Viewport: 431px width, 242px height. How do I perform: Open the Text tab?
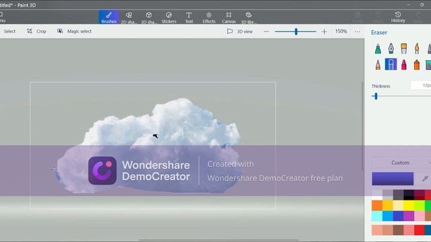(x=189, y=17)
